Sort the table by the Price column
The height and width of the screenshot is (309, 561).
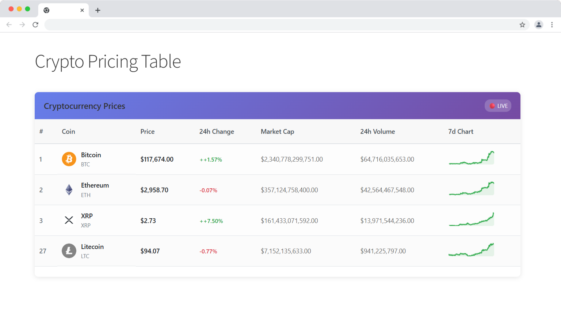(147, 131)
